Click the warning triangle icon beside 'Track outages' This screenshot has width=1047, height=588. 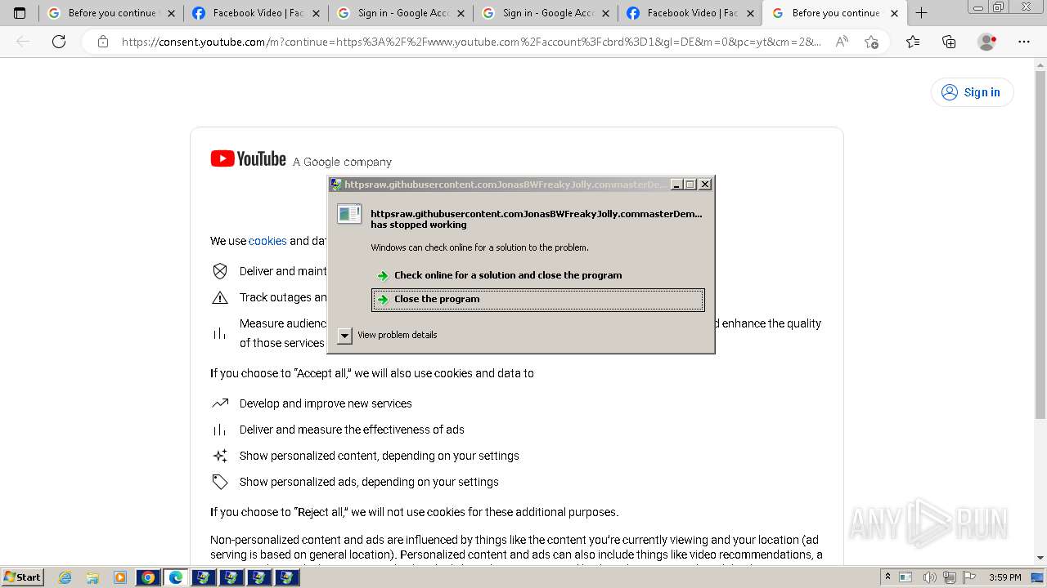point(220,297)
